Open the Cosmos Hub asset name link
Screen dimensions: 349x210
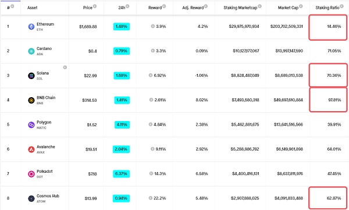coord(48,196)
